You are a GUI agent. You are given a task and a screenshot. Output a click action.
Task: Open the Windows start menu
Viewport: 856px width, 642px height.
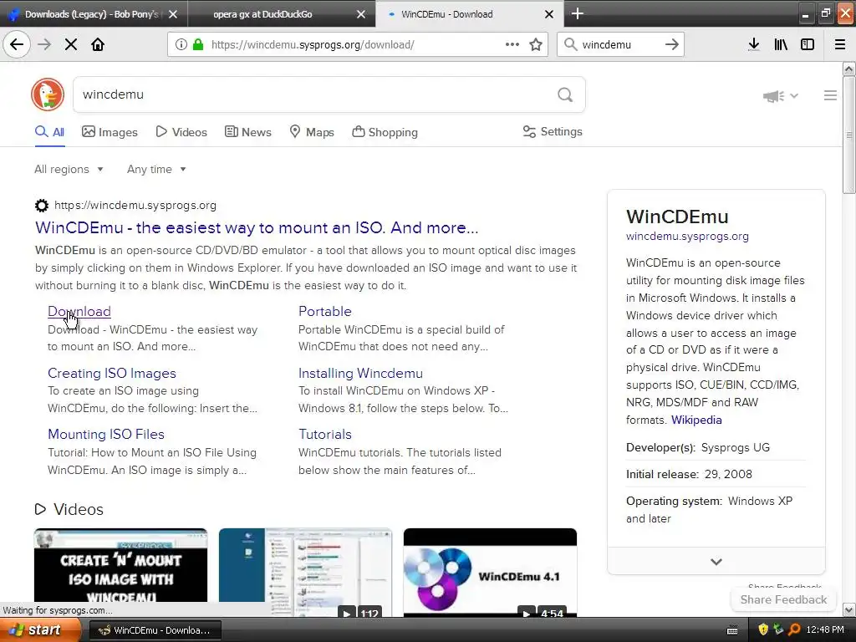pos(38,630)
